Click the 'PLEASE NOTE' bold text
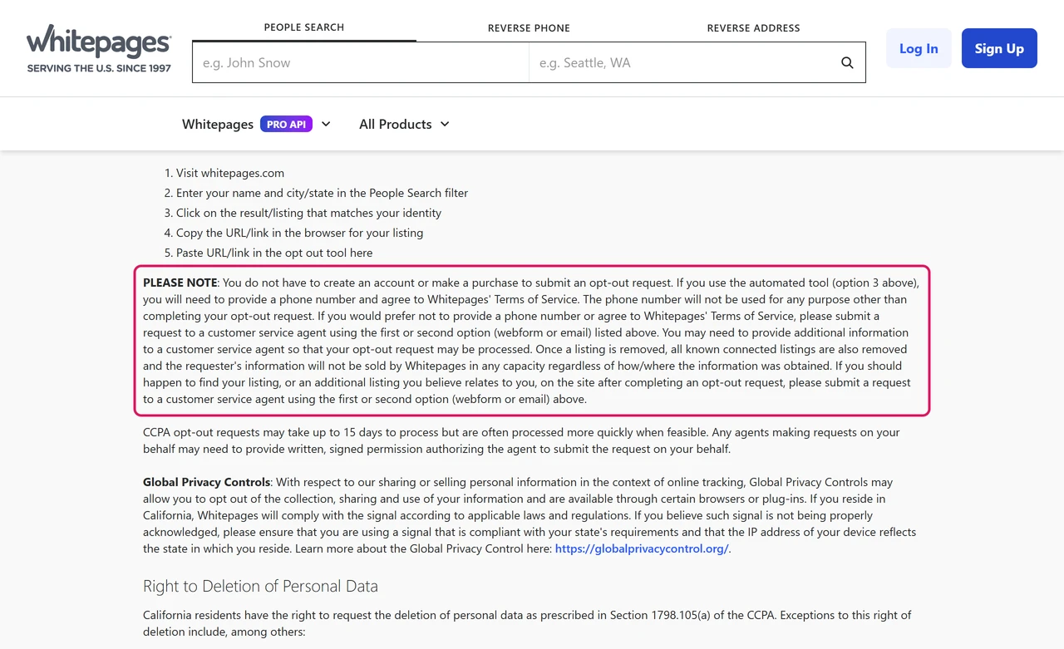 tap(180, 283)
